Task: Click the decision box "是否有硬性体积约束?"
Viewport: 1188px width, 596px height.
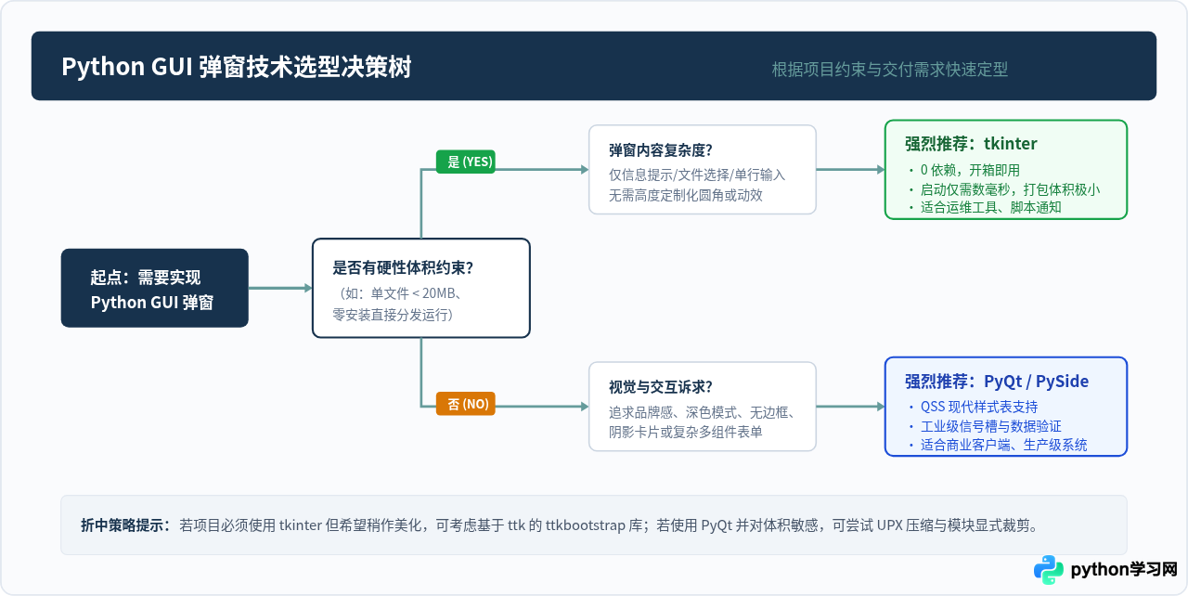Action: 421,288
